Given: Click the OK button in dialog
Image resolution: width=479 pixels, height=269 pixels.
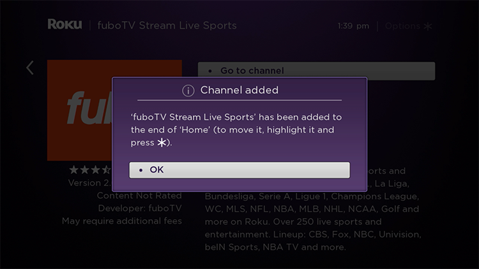Looking at the screenshot, I should (240, 170).
